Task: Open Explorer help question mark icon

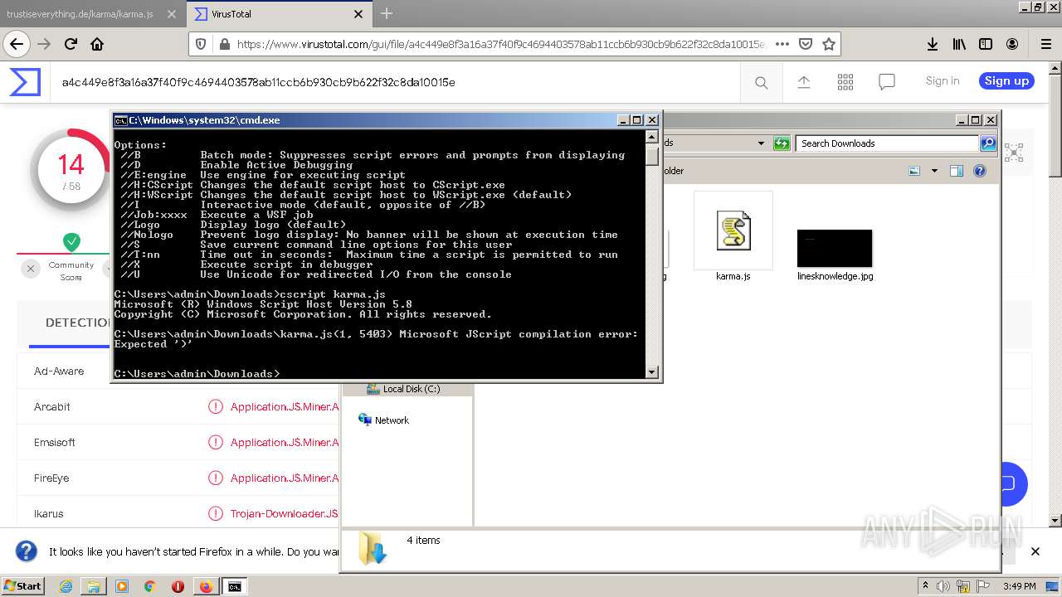Action: click(x=980, y=171)
